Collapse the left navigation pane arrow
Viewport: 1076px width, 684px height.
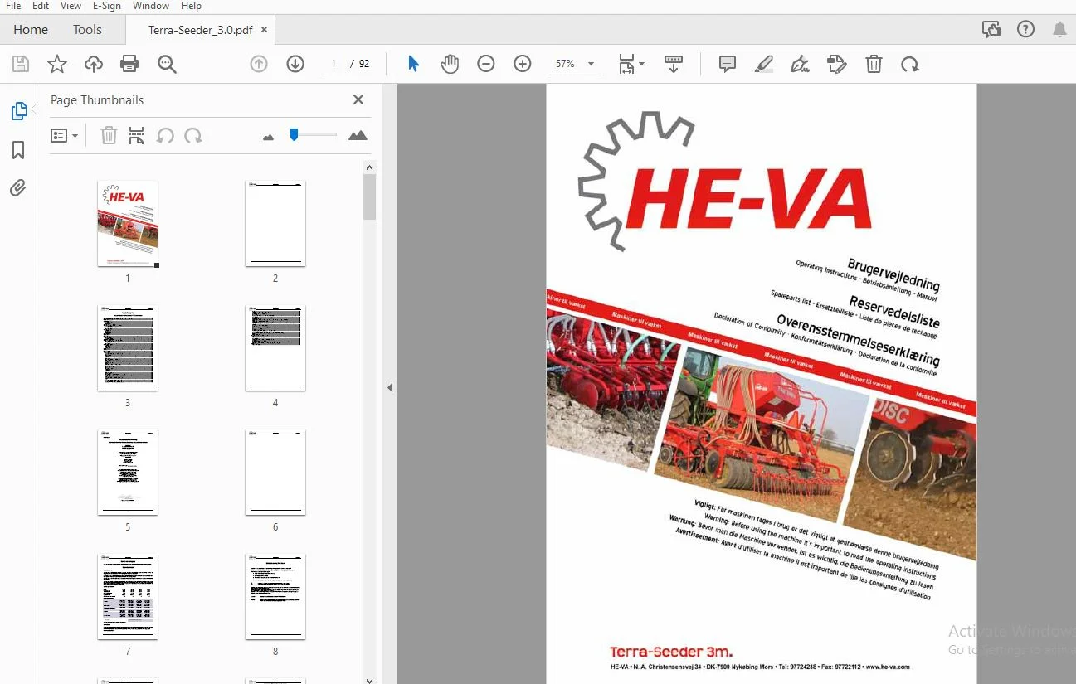coord(390,387)
